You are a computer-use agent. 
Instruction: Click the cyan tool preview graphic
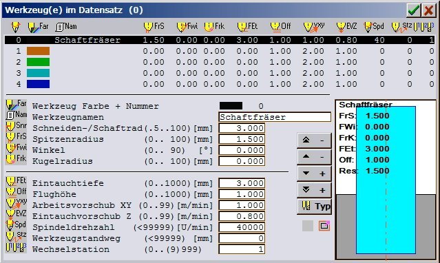tap(386, 180)
